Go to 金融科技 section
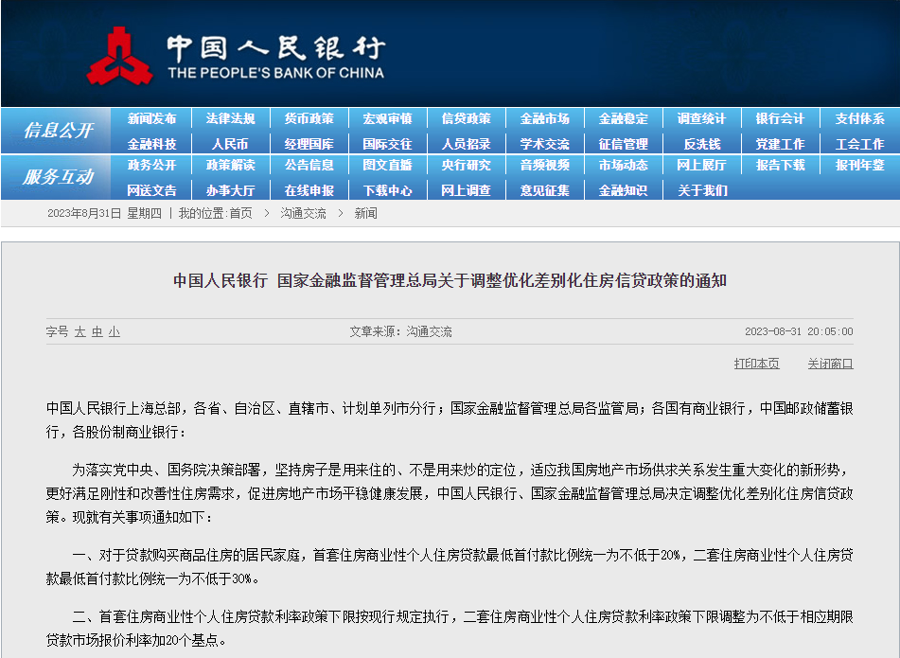Screen dimensions: 900x658 (x=151, y=144)
